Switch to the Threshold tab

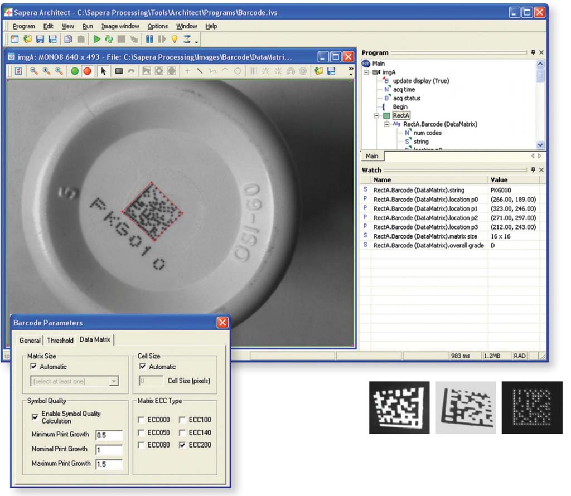coord(60,341)
